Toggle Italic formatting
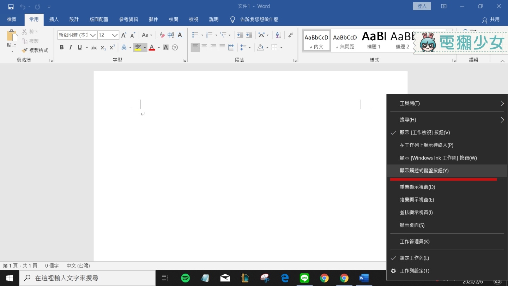The width and height of the screenshot is (508, 286). pyautogui.click(x=71, y=47)
